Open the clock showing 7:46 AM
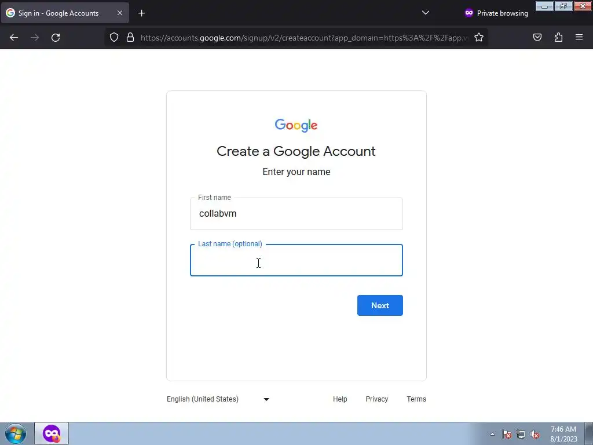This screenshot has height=445, width=593. [563, 434]
